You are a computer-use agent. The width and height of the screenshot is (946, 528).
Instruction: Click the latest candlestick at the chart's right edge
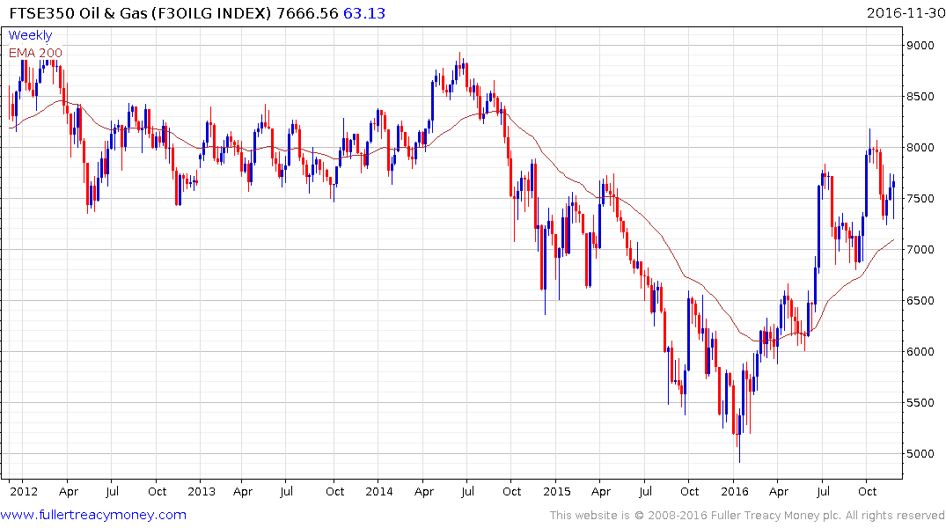[893, 196]
